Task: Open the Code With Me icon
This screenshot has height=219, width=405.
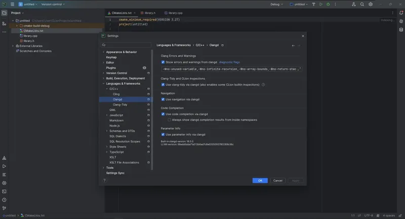Action: point(353,4)
